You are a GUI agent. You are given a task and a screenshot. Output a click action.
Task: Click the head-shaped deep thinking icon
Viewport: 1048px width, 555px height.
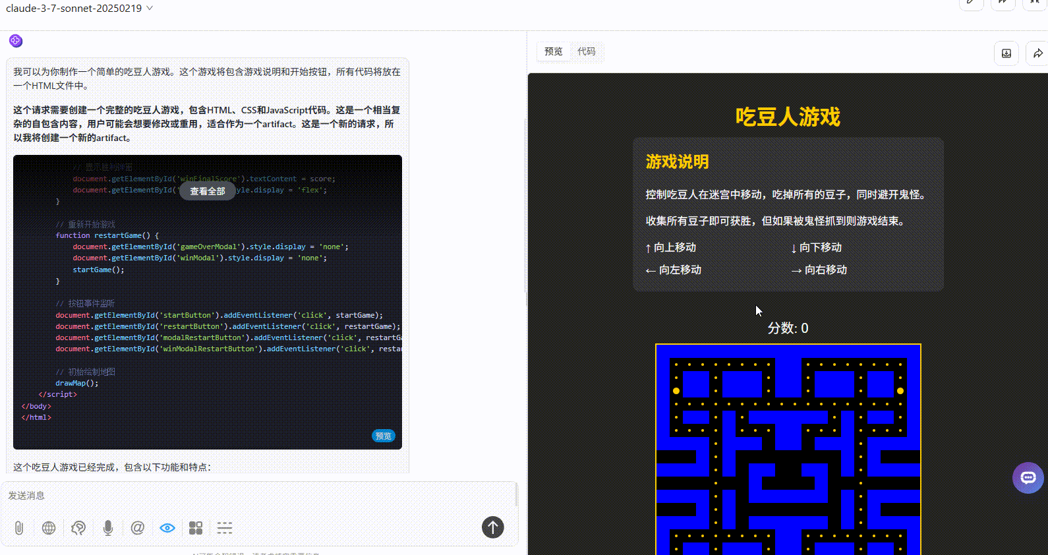(78, 527)
